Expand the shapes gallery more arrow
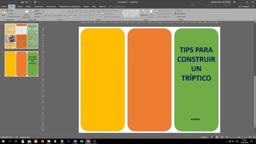This screenshot has width=256, height=144. (139, 16)
